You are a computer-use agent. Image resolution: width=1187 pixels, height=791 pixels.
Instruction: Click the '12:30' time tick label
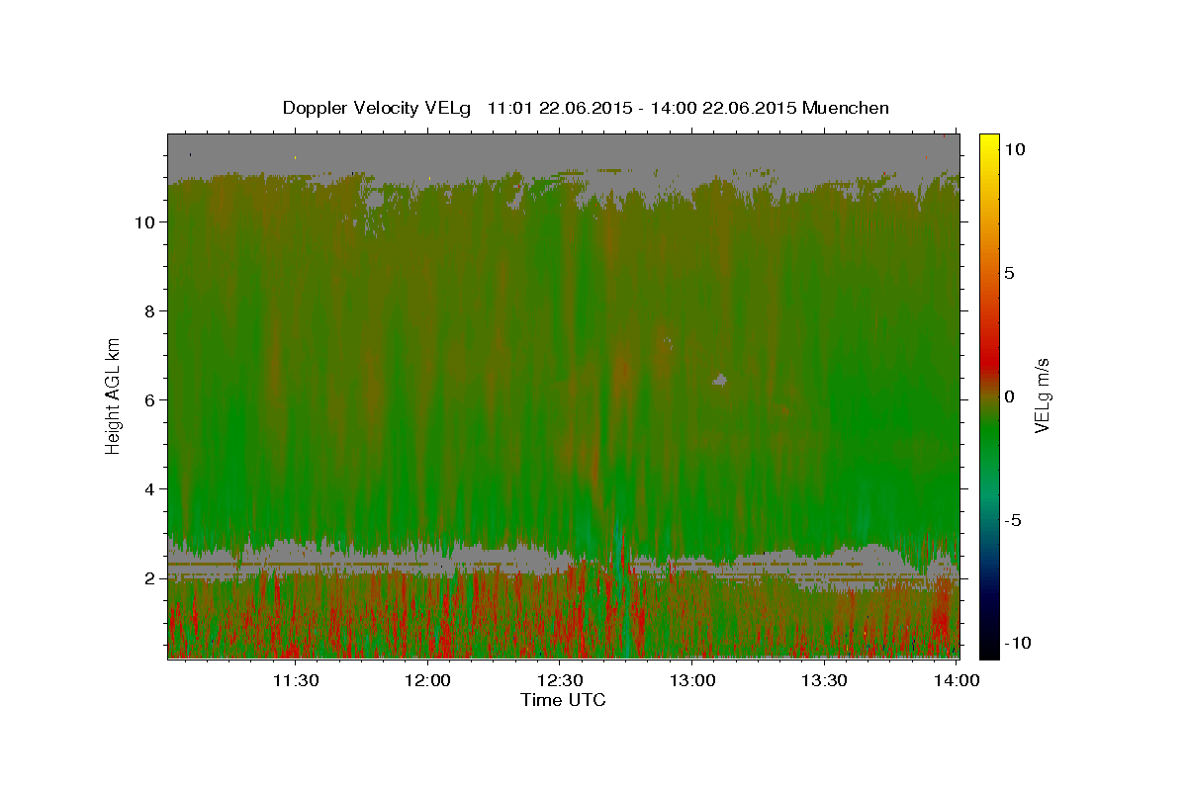point(560,680)
